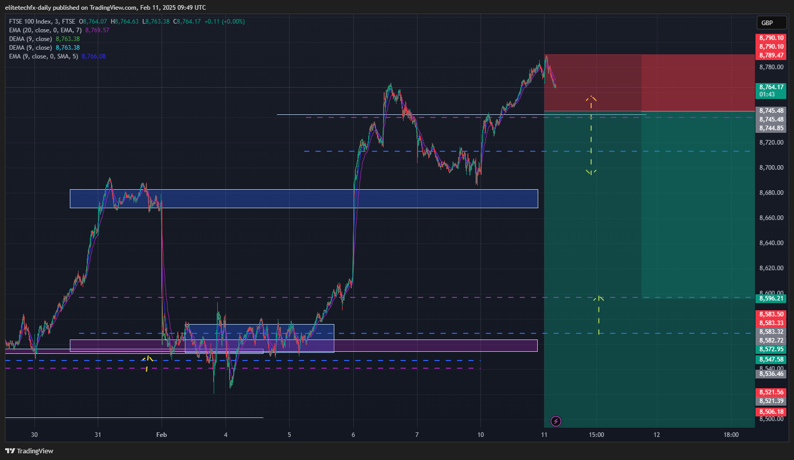Click the gray 8,521.39 price label
The image size is (794, 460).
771,401
